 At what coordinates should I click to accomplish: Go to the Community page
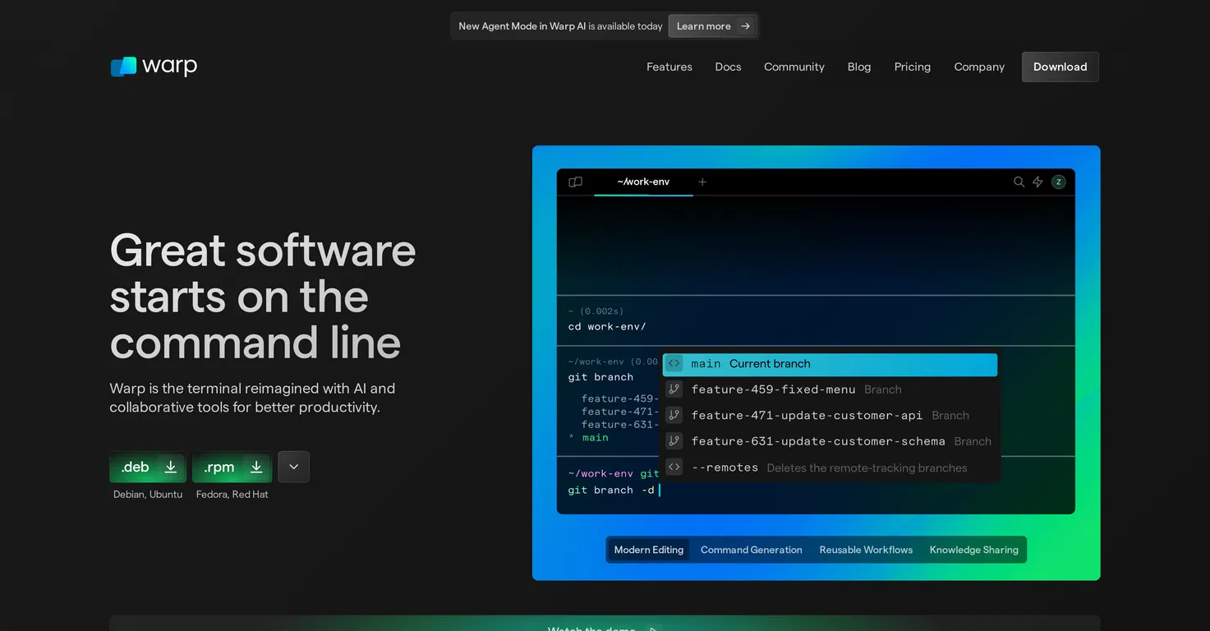tap(794, 67)
